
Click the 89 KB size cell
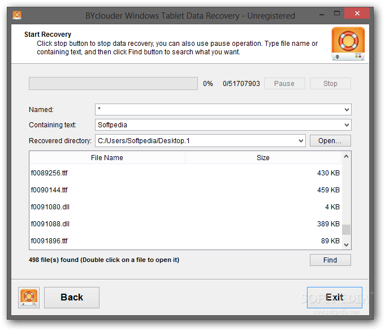(x=330, y=241)
